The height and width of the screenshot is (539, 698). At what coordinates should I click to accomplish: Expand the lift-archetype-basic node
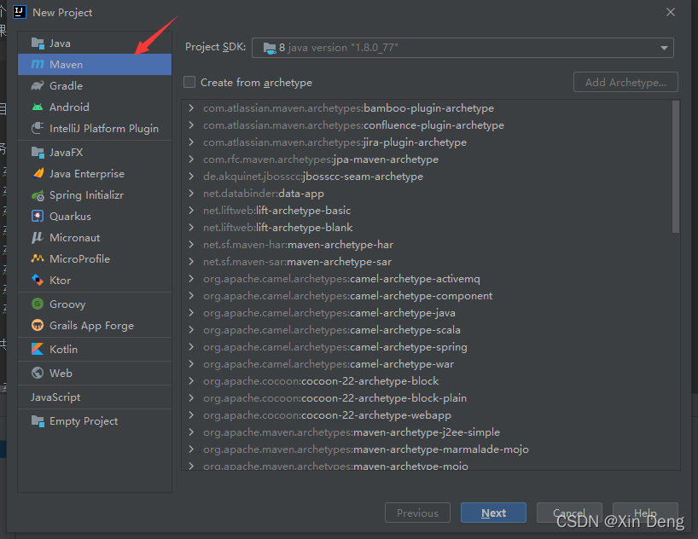point(191,211)
